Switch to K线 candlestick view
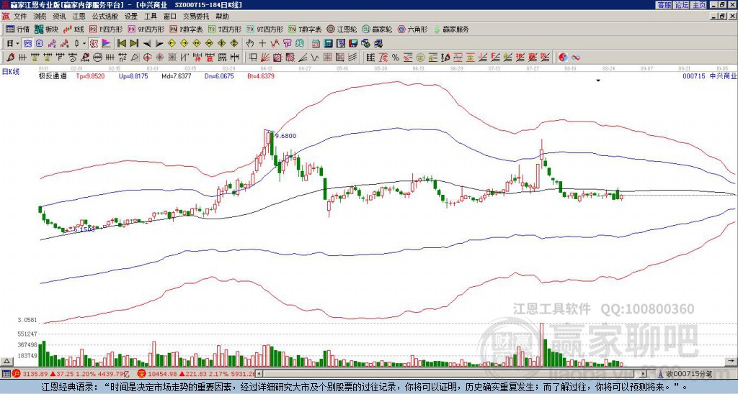 click(x=73, y=29)
